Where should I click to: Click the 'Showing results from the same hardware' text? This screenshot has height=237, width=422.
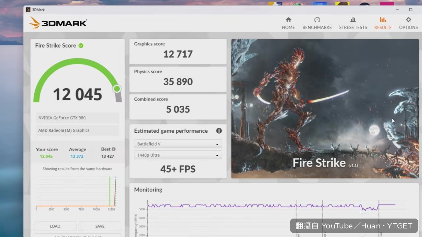click(x=77, y=169)
